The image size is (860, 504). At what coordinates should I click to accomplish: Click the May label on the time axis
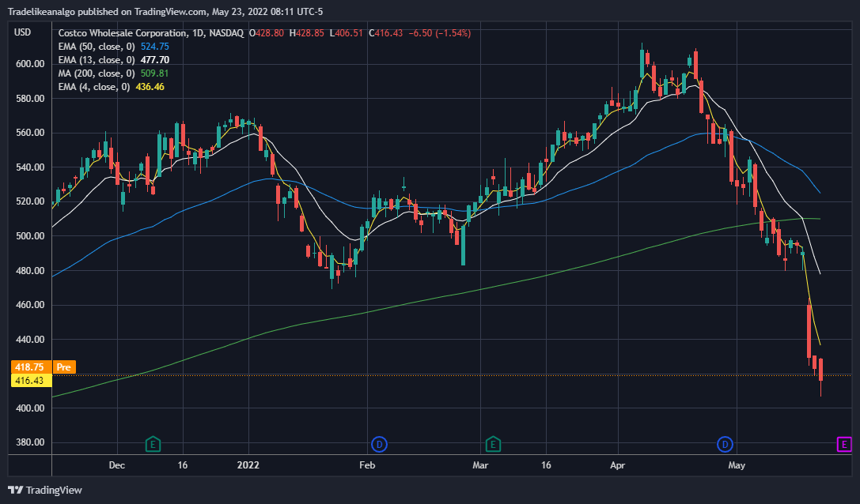tap(737, 465)
